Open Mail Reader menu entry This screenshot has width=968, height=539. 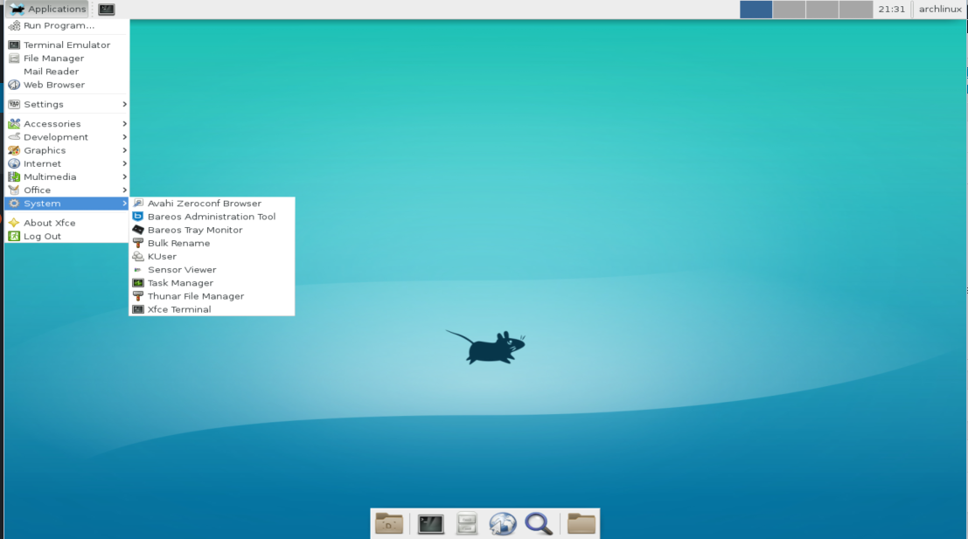(66, 72)
